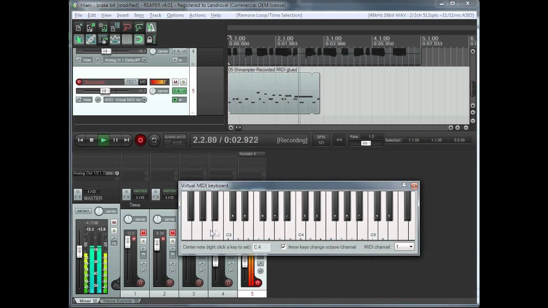The image size is (548, 308).
Task: Click the Center note input field
Action: [261, 247]
